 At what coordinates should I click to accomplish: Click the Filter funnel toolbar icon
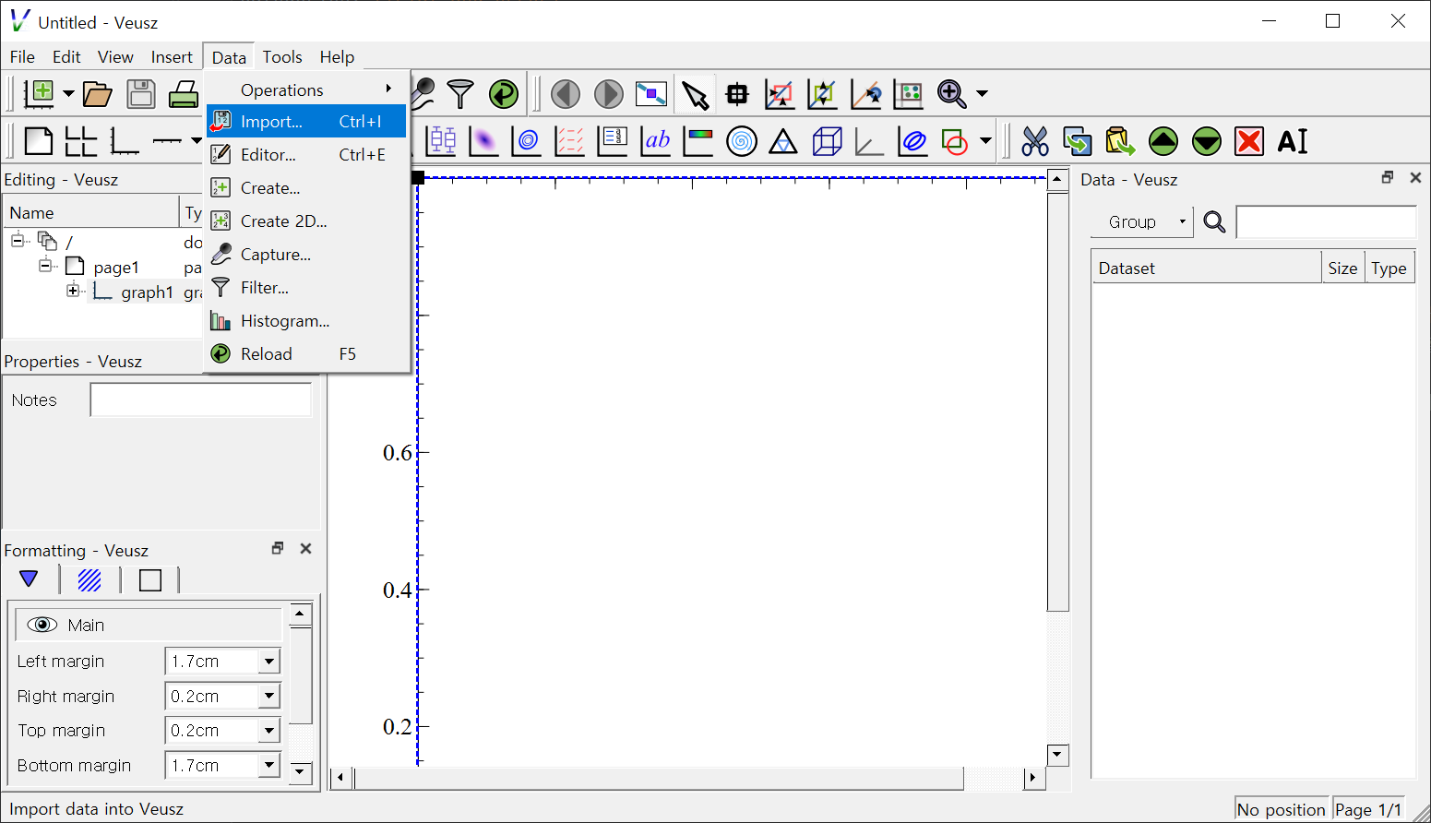coord(460,93)
